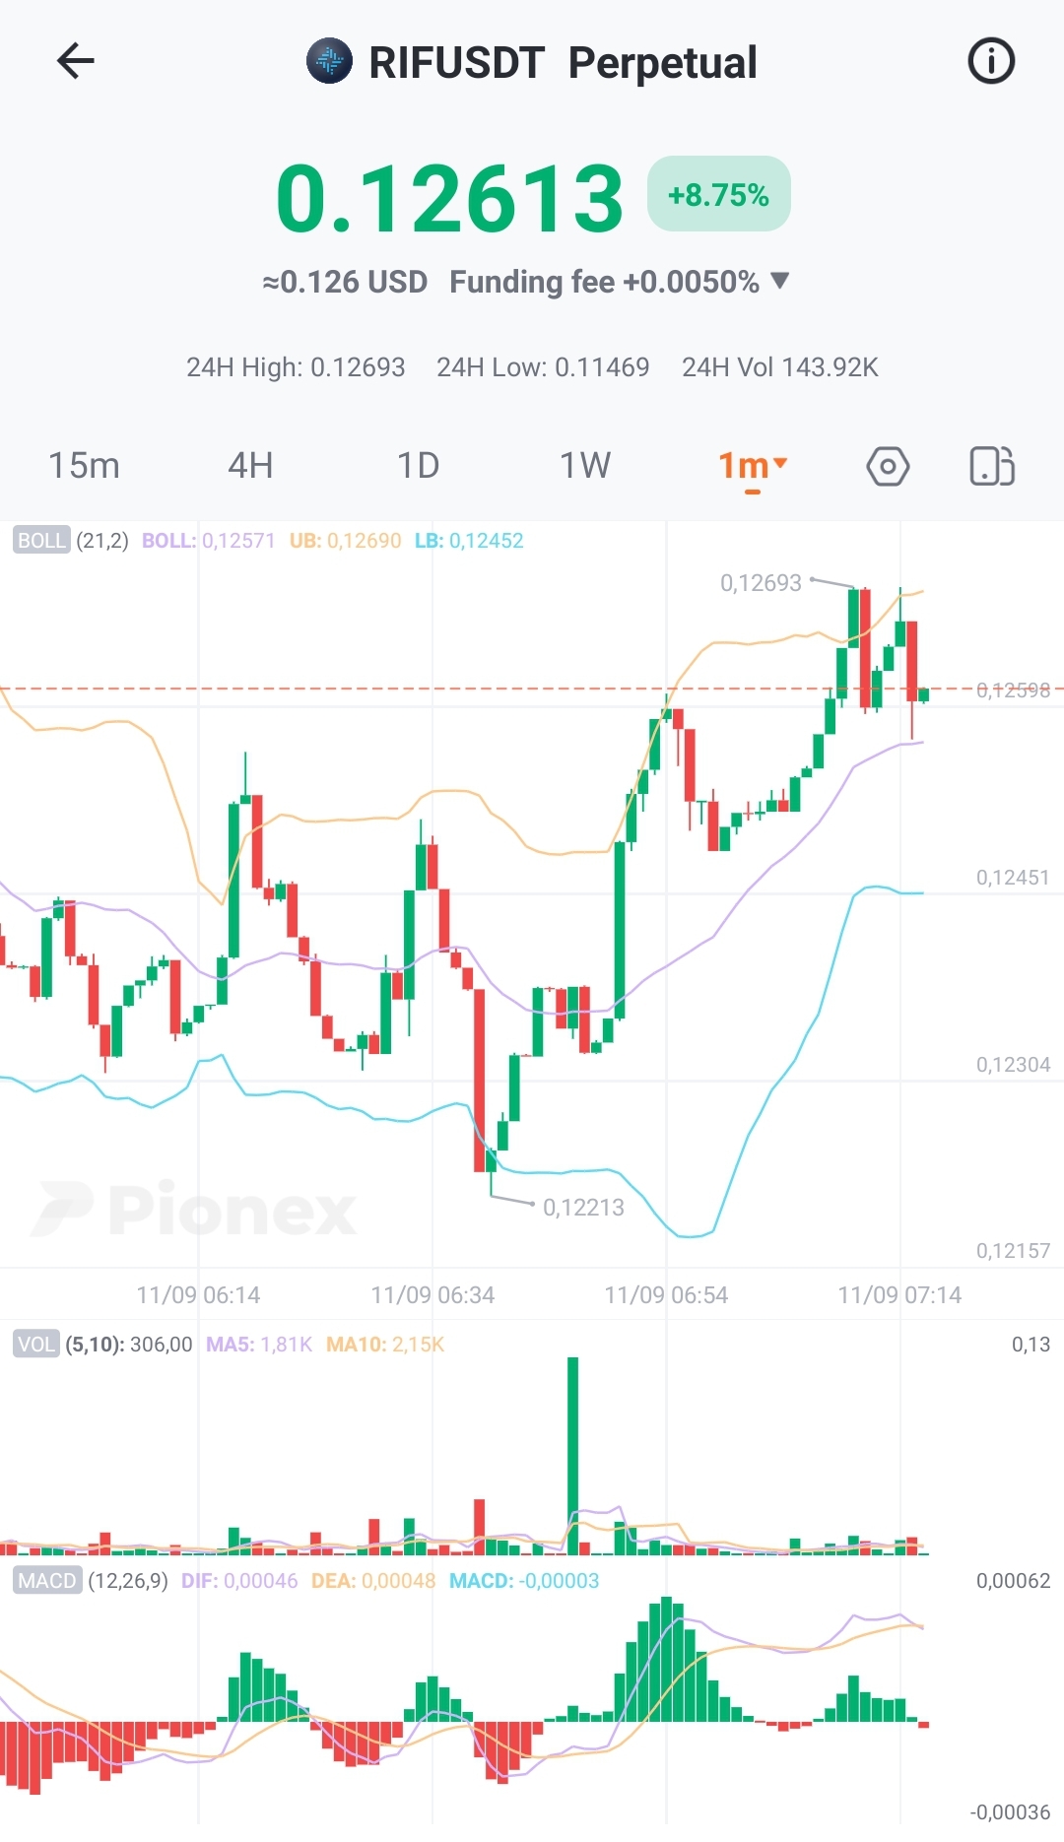Tap the back arrow icon
The image size is (1064, 1842).
(x=76, y=61)
